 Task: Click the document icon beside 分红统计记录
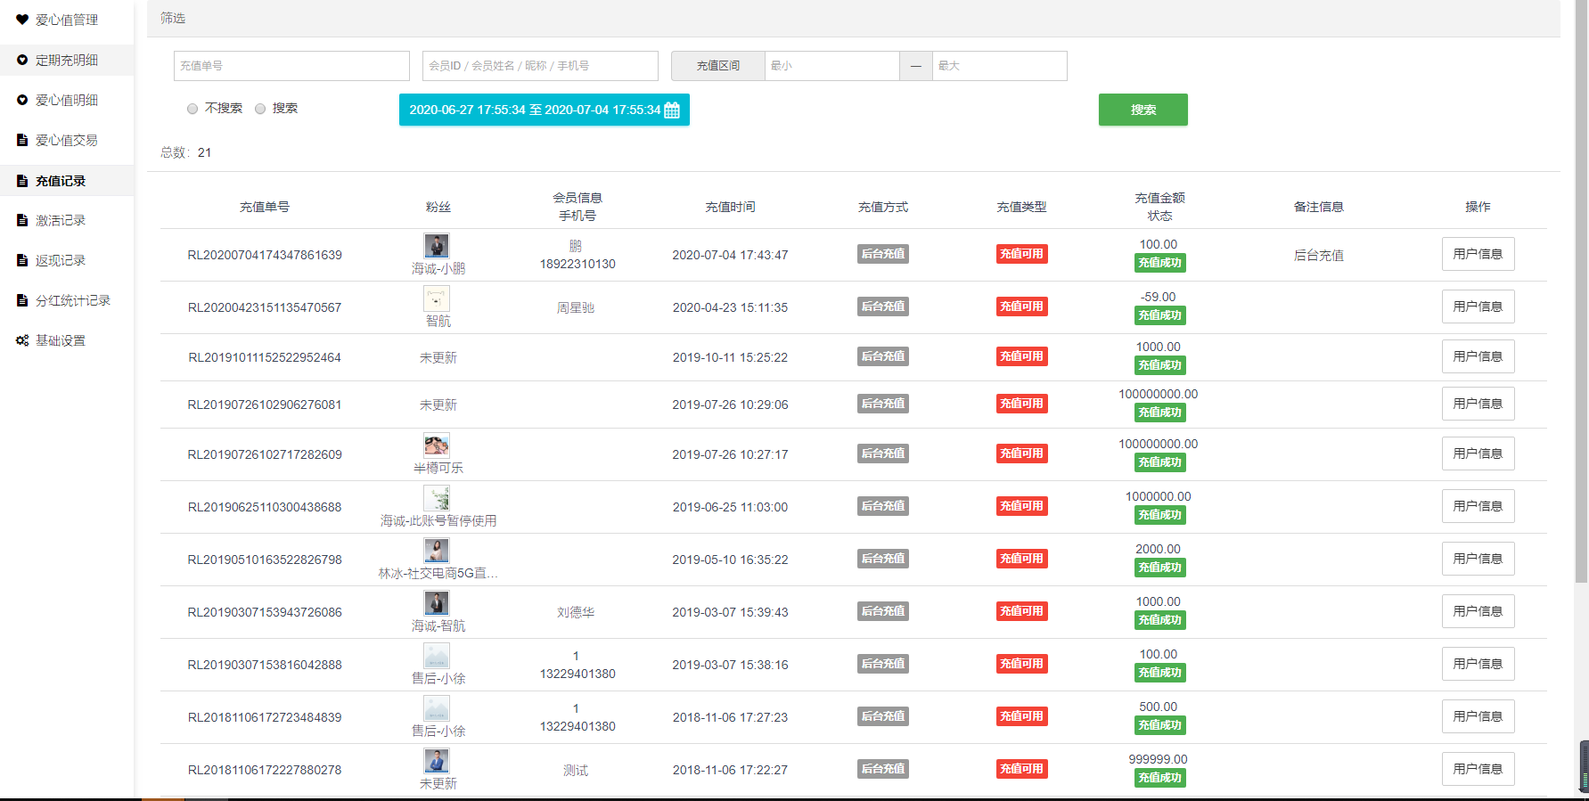tap(22, 300)
